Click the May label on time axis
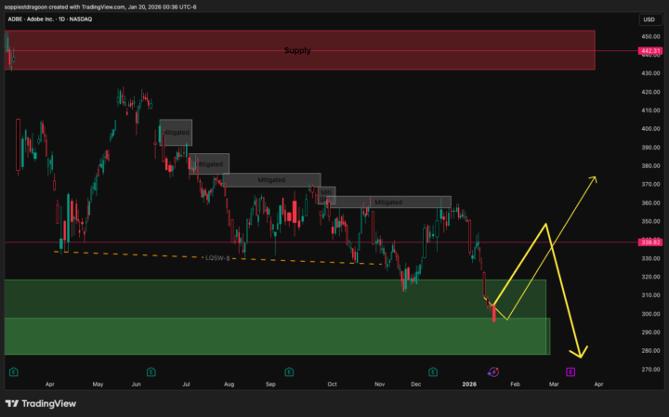669x417 pixels. tap(98, 384)
